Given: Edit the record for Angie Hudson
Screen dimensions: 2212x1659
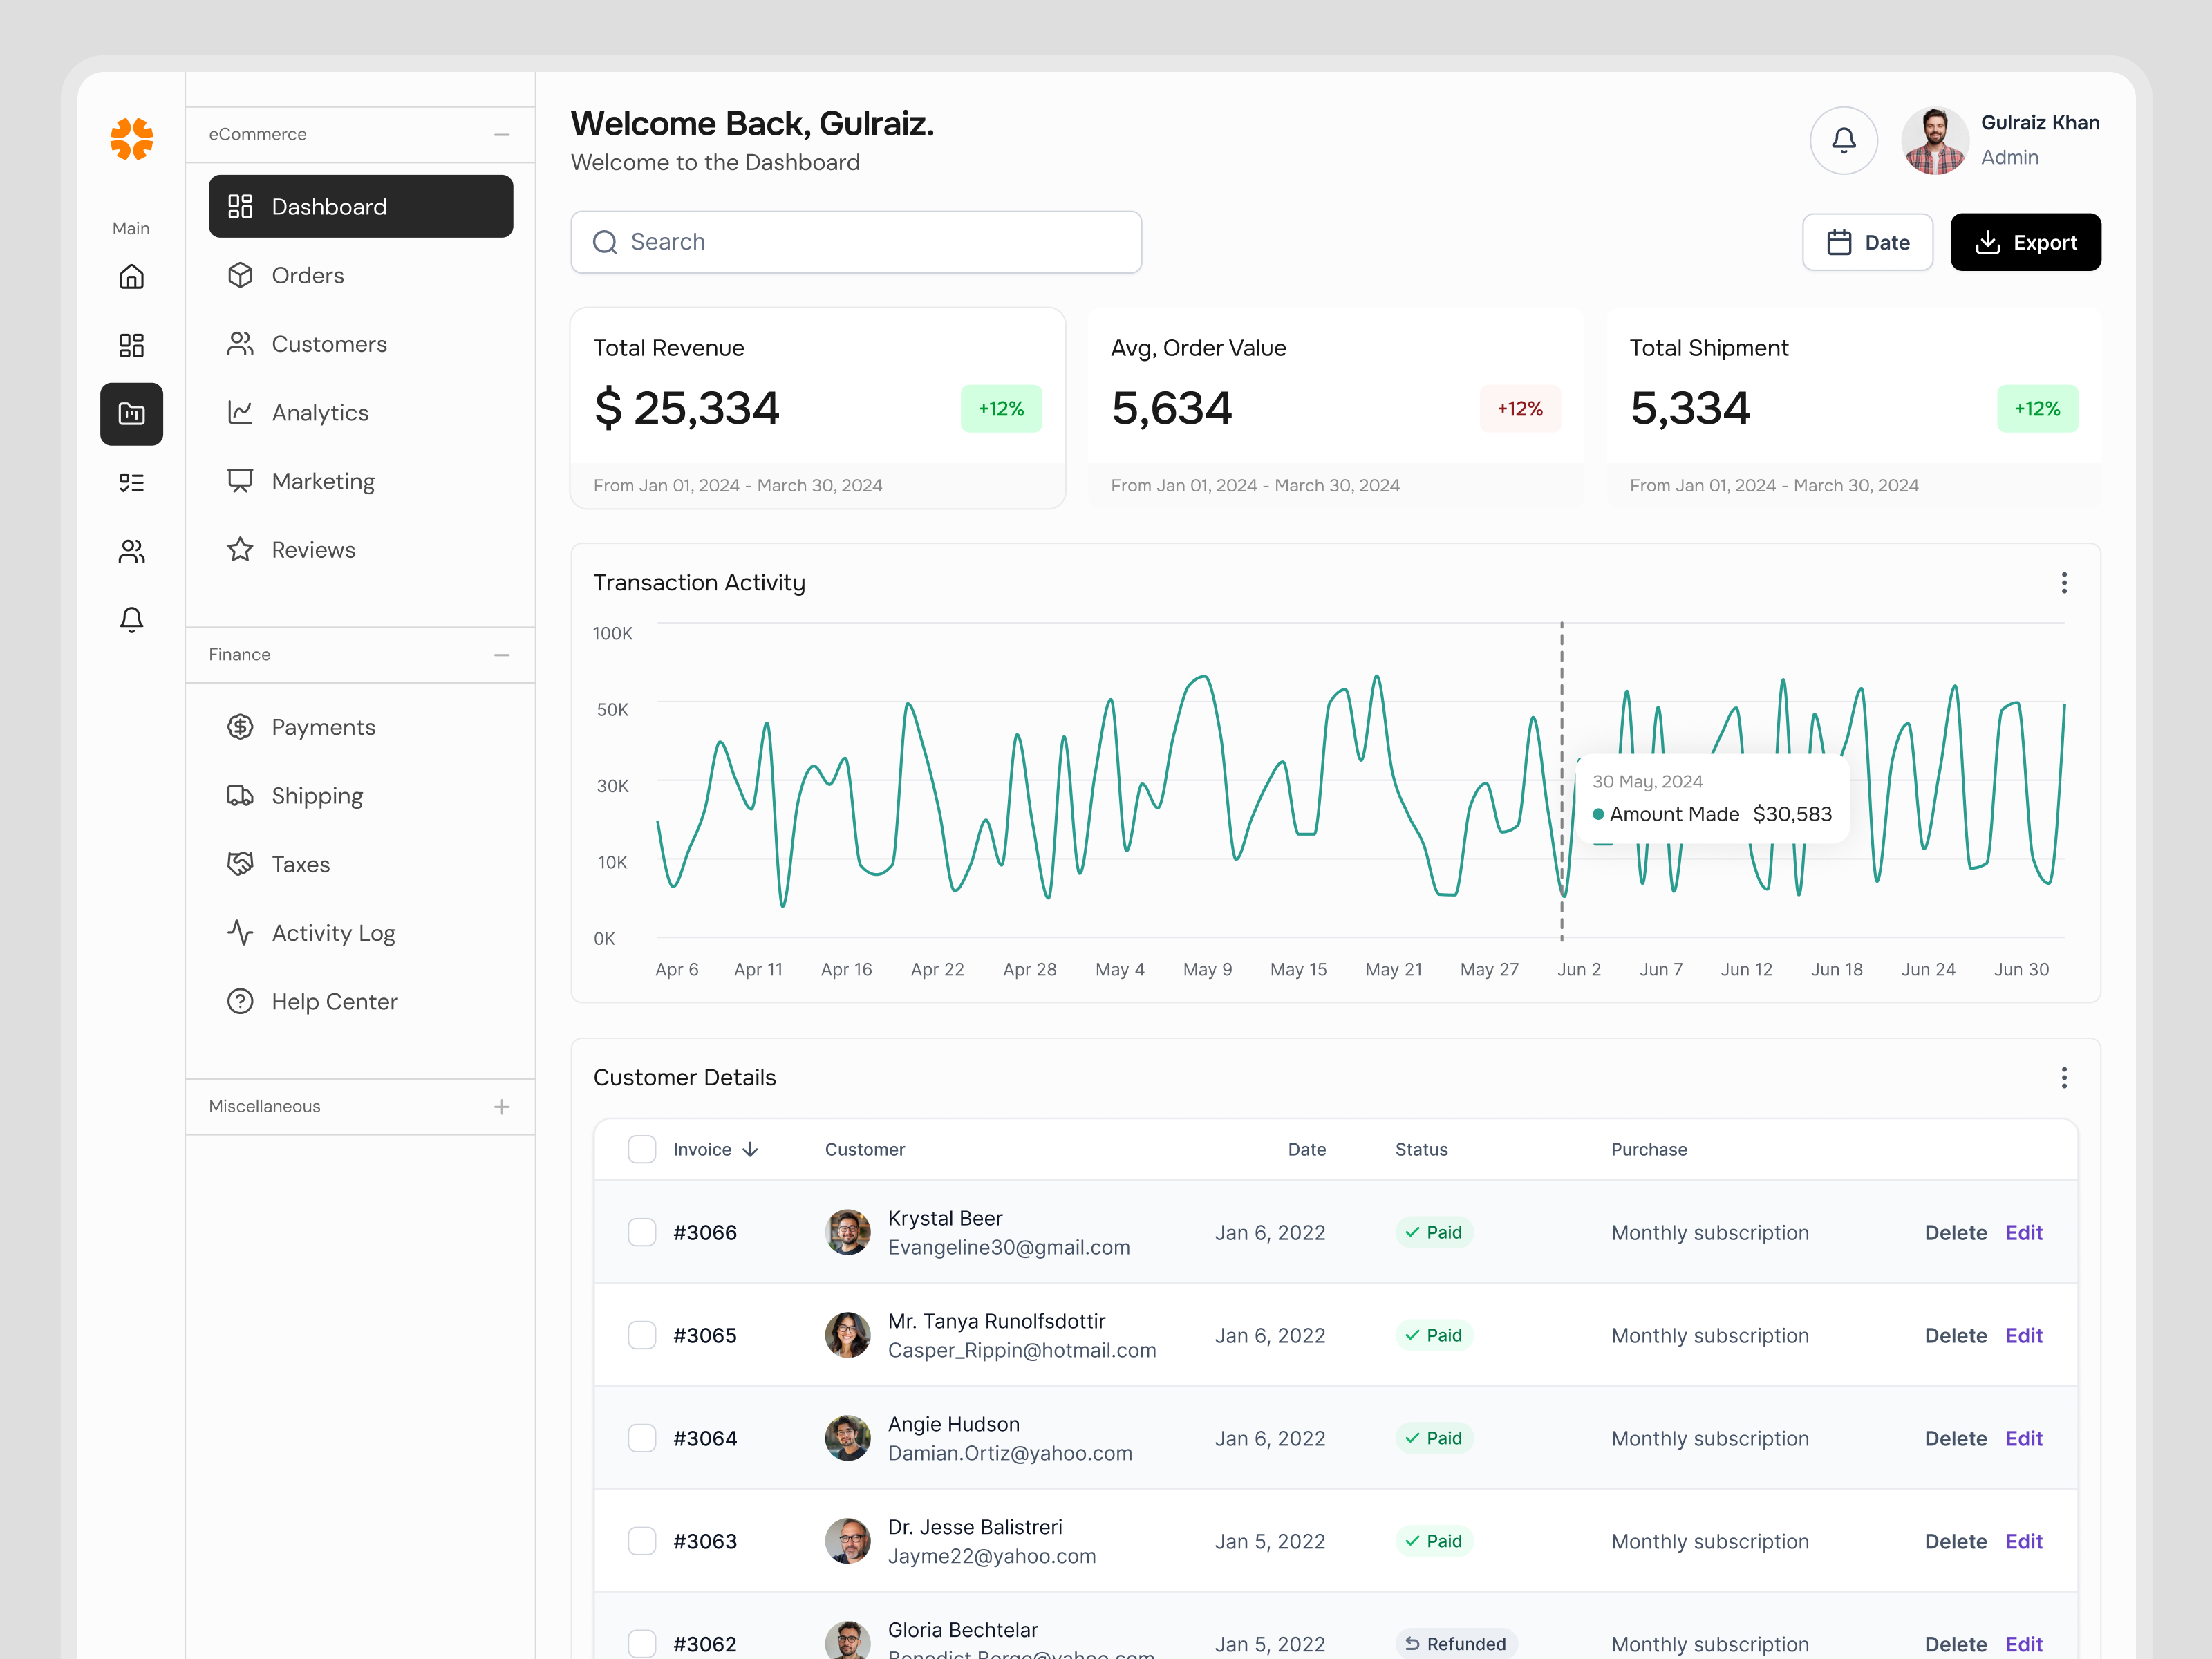Looking at the screenshot, I should point(2024,1438).
